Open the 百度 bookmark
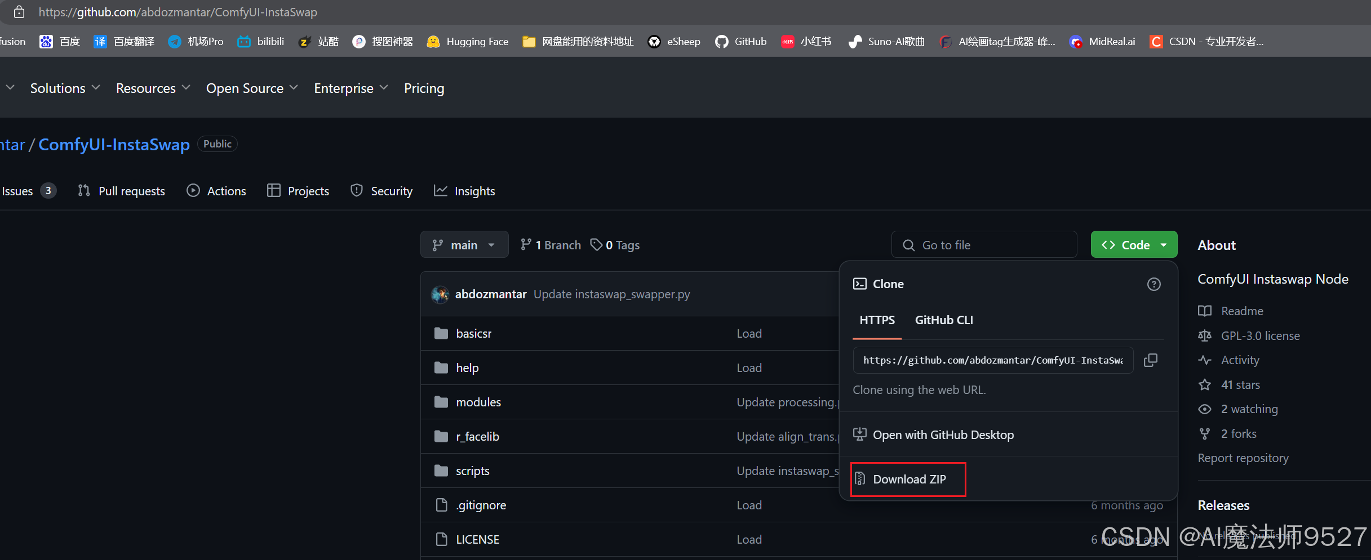 point(60,41)
